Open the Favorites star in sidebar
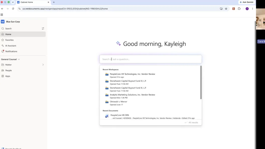This screenshot has width=265, height=149. click(x=3, y=40)
